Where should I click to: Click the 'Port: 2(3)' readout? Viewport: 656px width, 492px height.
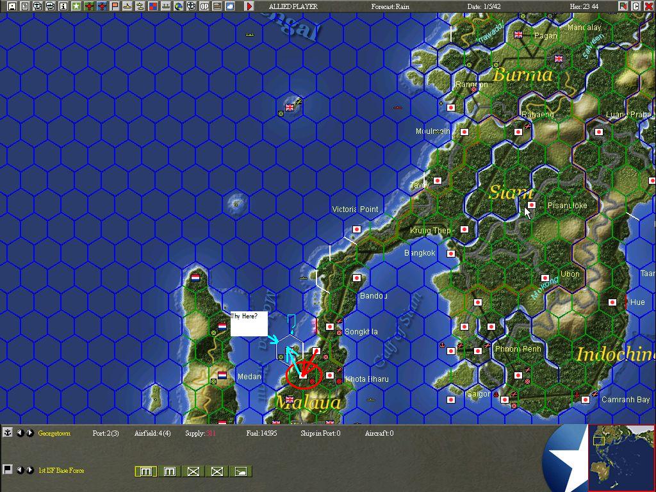[x=106, y=434]
